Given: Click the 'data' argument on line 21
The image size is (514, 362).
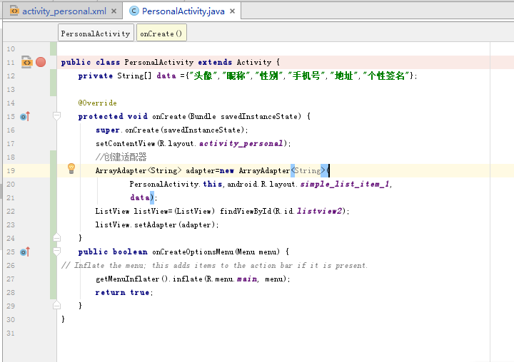Looking at the screenshot, I should [140, 197].
